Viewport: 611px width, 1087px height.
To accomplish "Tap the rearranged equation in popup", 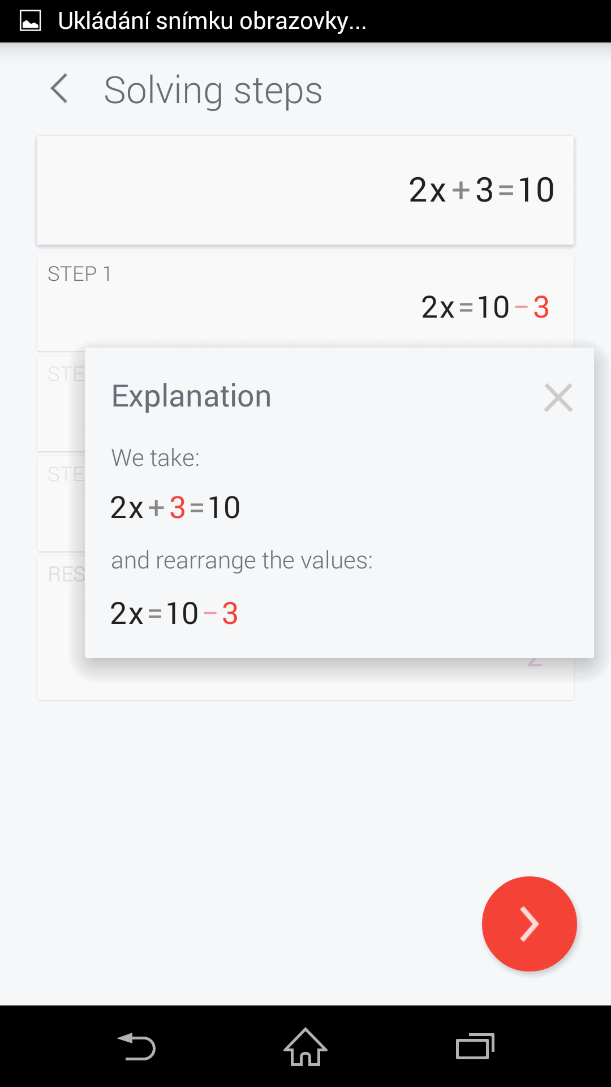I will click(174, 613).
